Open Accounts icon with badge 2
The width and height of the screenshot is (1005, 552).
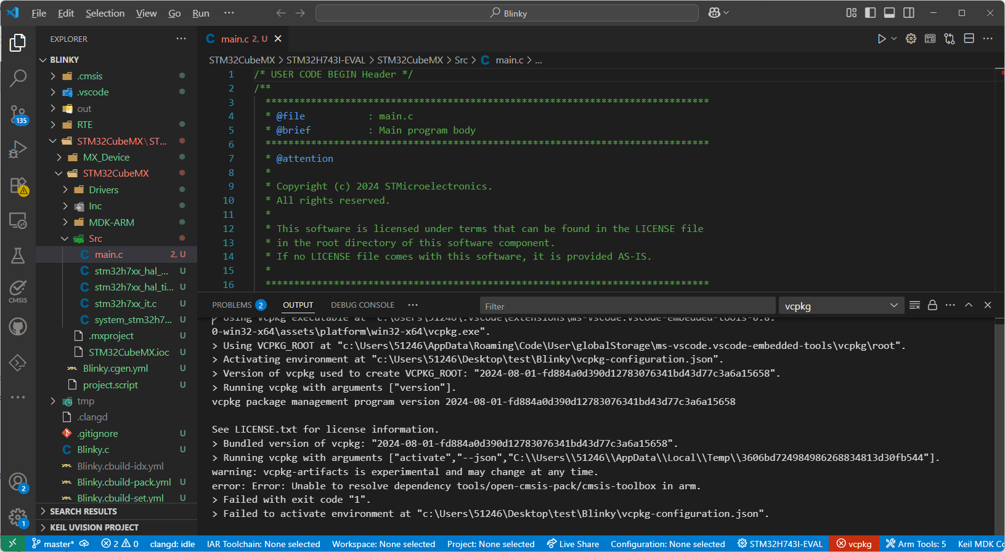point(18,482)
